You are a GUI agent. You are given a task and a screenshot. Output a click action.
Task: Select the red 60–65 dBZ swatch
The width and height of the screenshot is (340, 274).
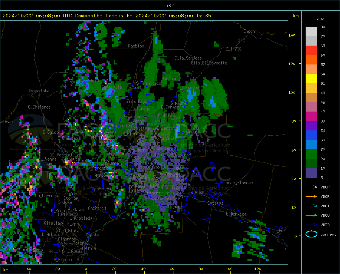pos(311,51)
